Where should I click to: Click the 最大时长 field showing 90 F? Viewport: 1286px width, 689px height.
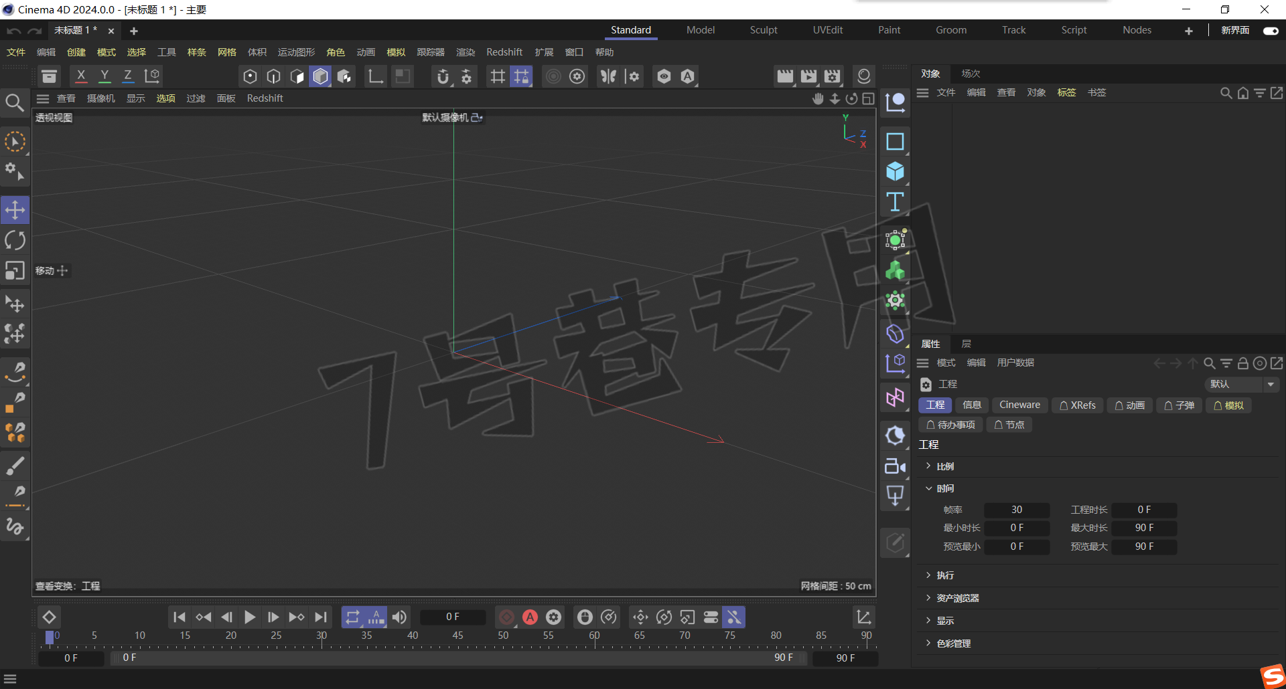1144,528
